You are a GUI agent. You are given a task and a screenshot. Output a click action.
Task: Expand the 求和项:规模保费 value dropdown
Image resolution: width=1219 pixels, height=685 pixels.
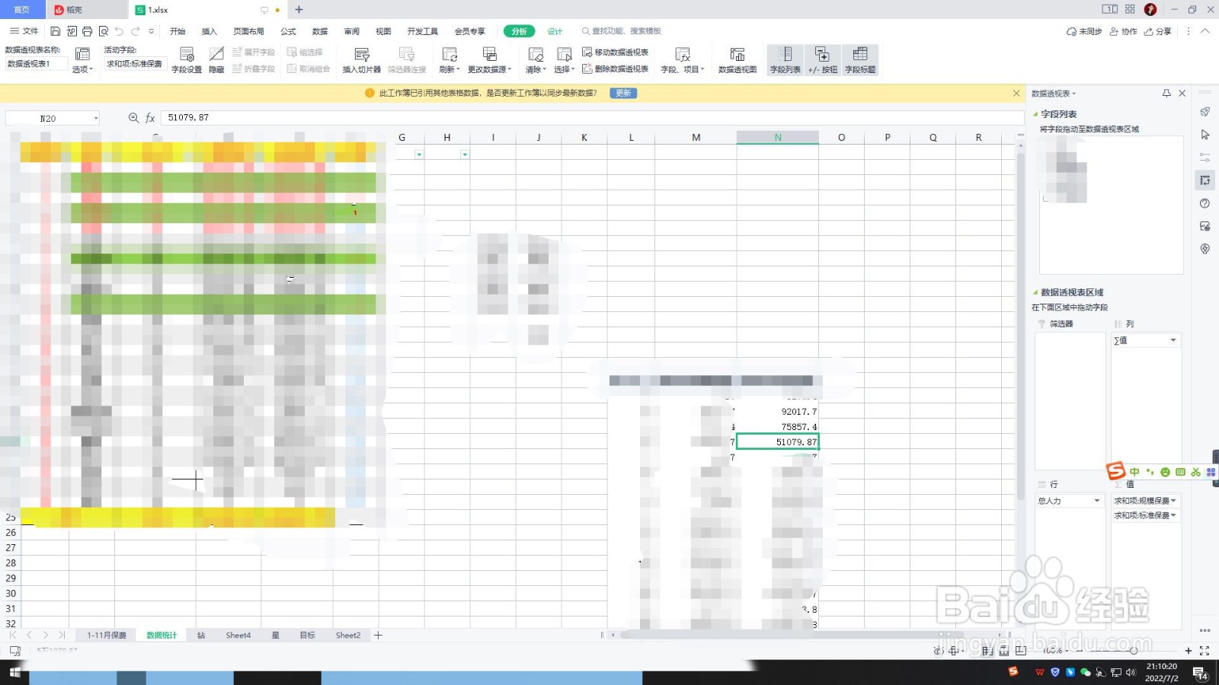(1173, 501)
